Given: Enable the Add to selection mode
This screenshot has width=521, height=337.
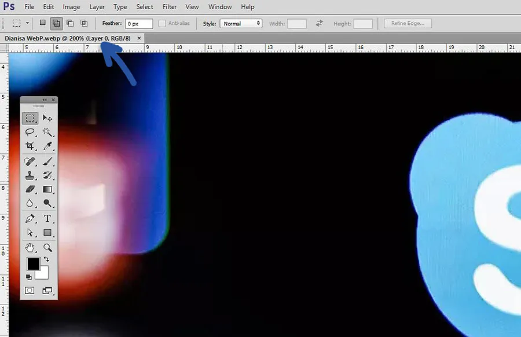Looking at the screenshot, I should tap(57, 24).
